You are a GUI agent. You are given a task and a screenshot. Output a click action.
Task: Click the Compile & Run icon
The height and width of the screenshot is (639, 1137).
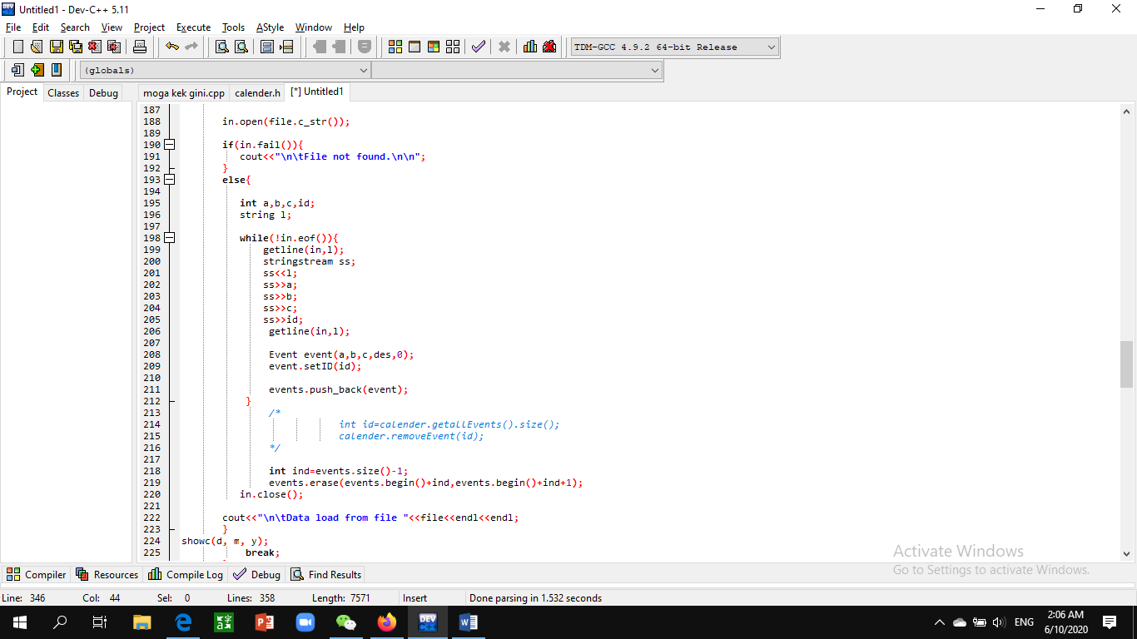coord(434,47)
